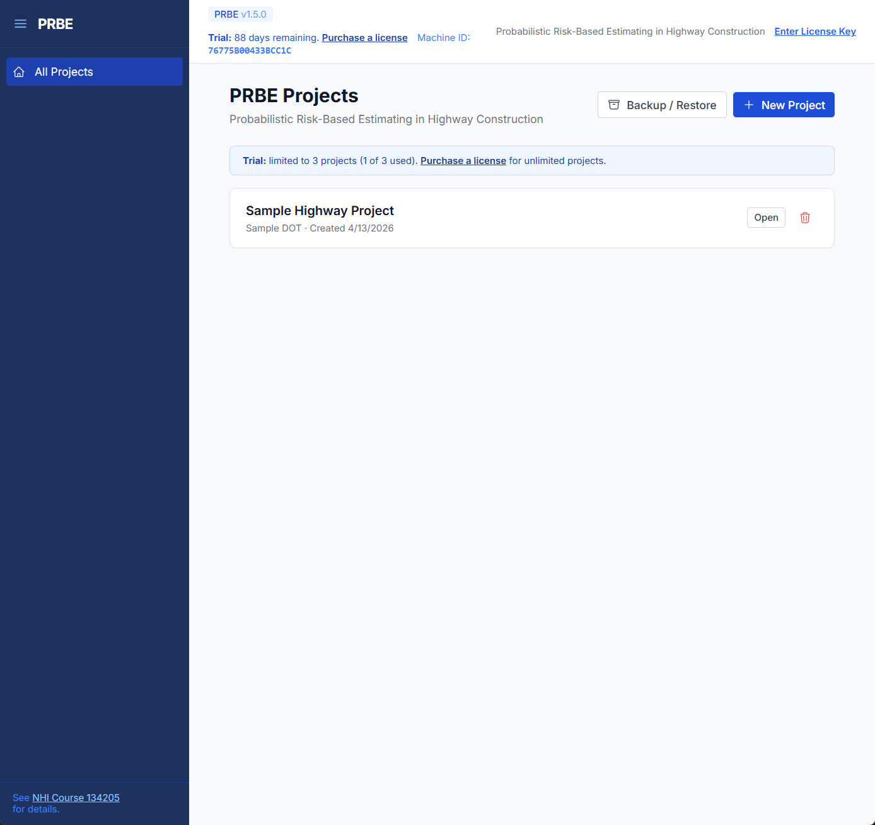The width and height of the screenshot is (875, 825).
Task: Select All Projects in the sidebar
Action: [x=64, y=71]
